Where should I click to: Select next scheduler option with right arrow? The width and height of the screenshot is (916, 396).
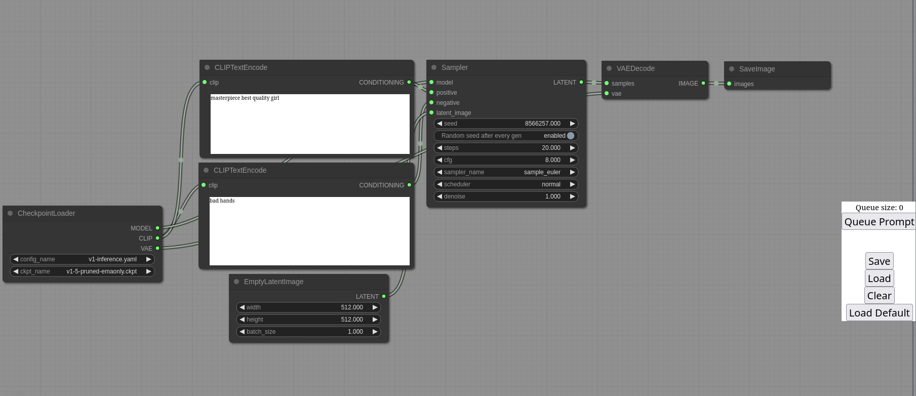572,184
